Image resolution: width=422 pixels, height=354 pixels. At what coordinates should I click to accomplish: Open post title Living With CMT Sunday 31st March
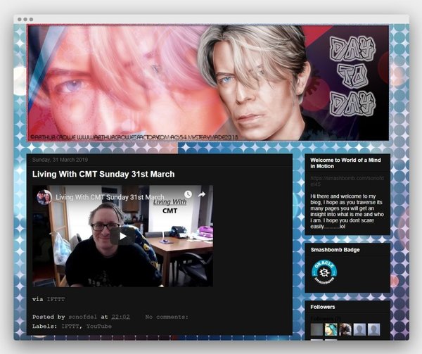[103, 174]
